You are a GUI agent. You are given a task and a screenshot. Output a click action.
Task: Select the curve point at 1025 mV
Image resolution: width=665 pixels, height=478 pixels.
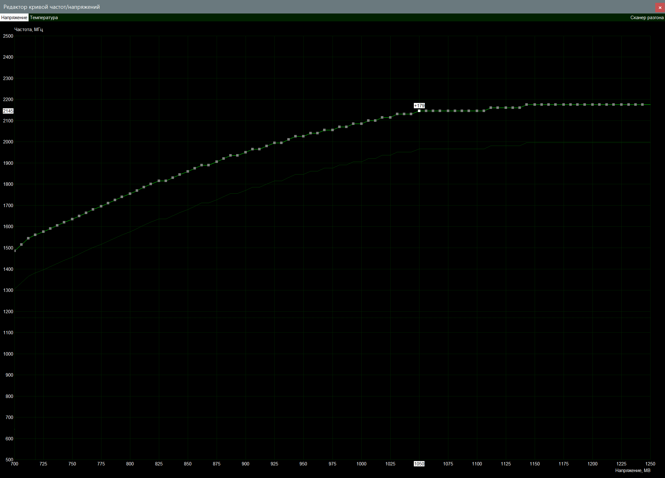(x=390, y=117)
